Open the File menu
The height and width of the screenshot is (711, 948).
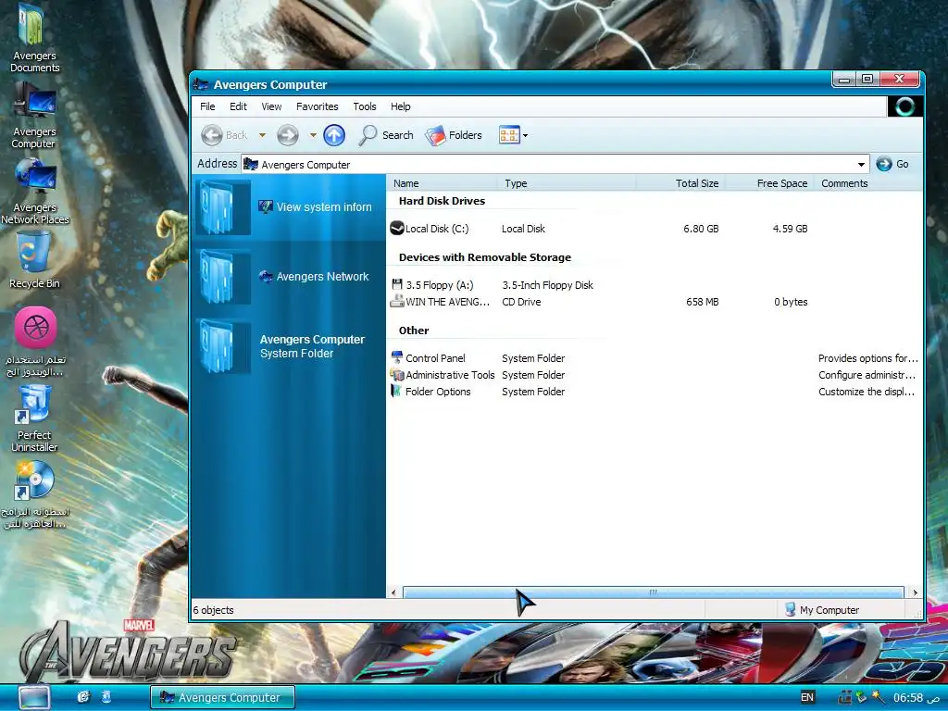pyautogui.click(x=207, y=106)
